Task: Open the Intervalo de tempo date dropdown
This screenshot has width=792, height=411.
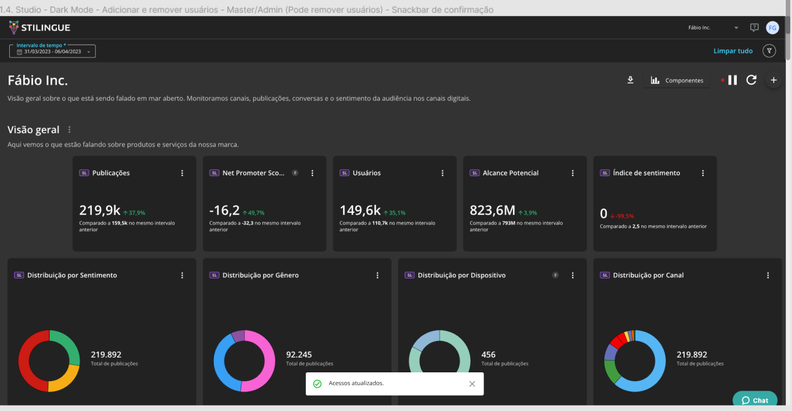Action: 52,52
